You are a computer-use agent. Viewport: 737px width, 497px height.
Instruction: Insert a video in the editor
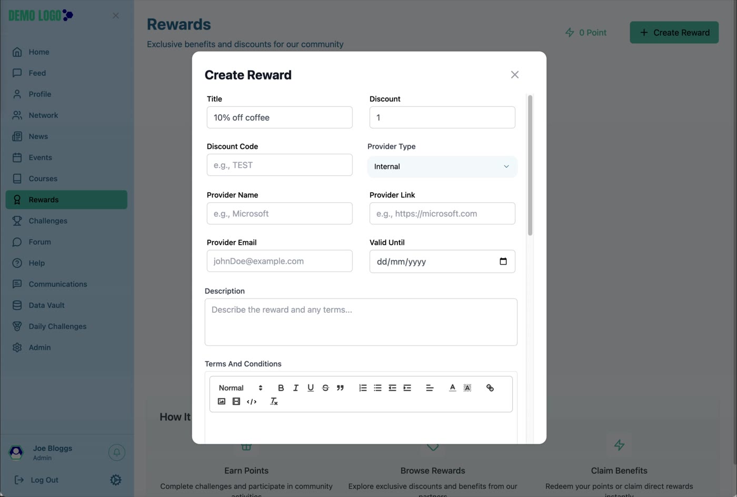tap(236, 401)
